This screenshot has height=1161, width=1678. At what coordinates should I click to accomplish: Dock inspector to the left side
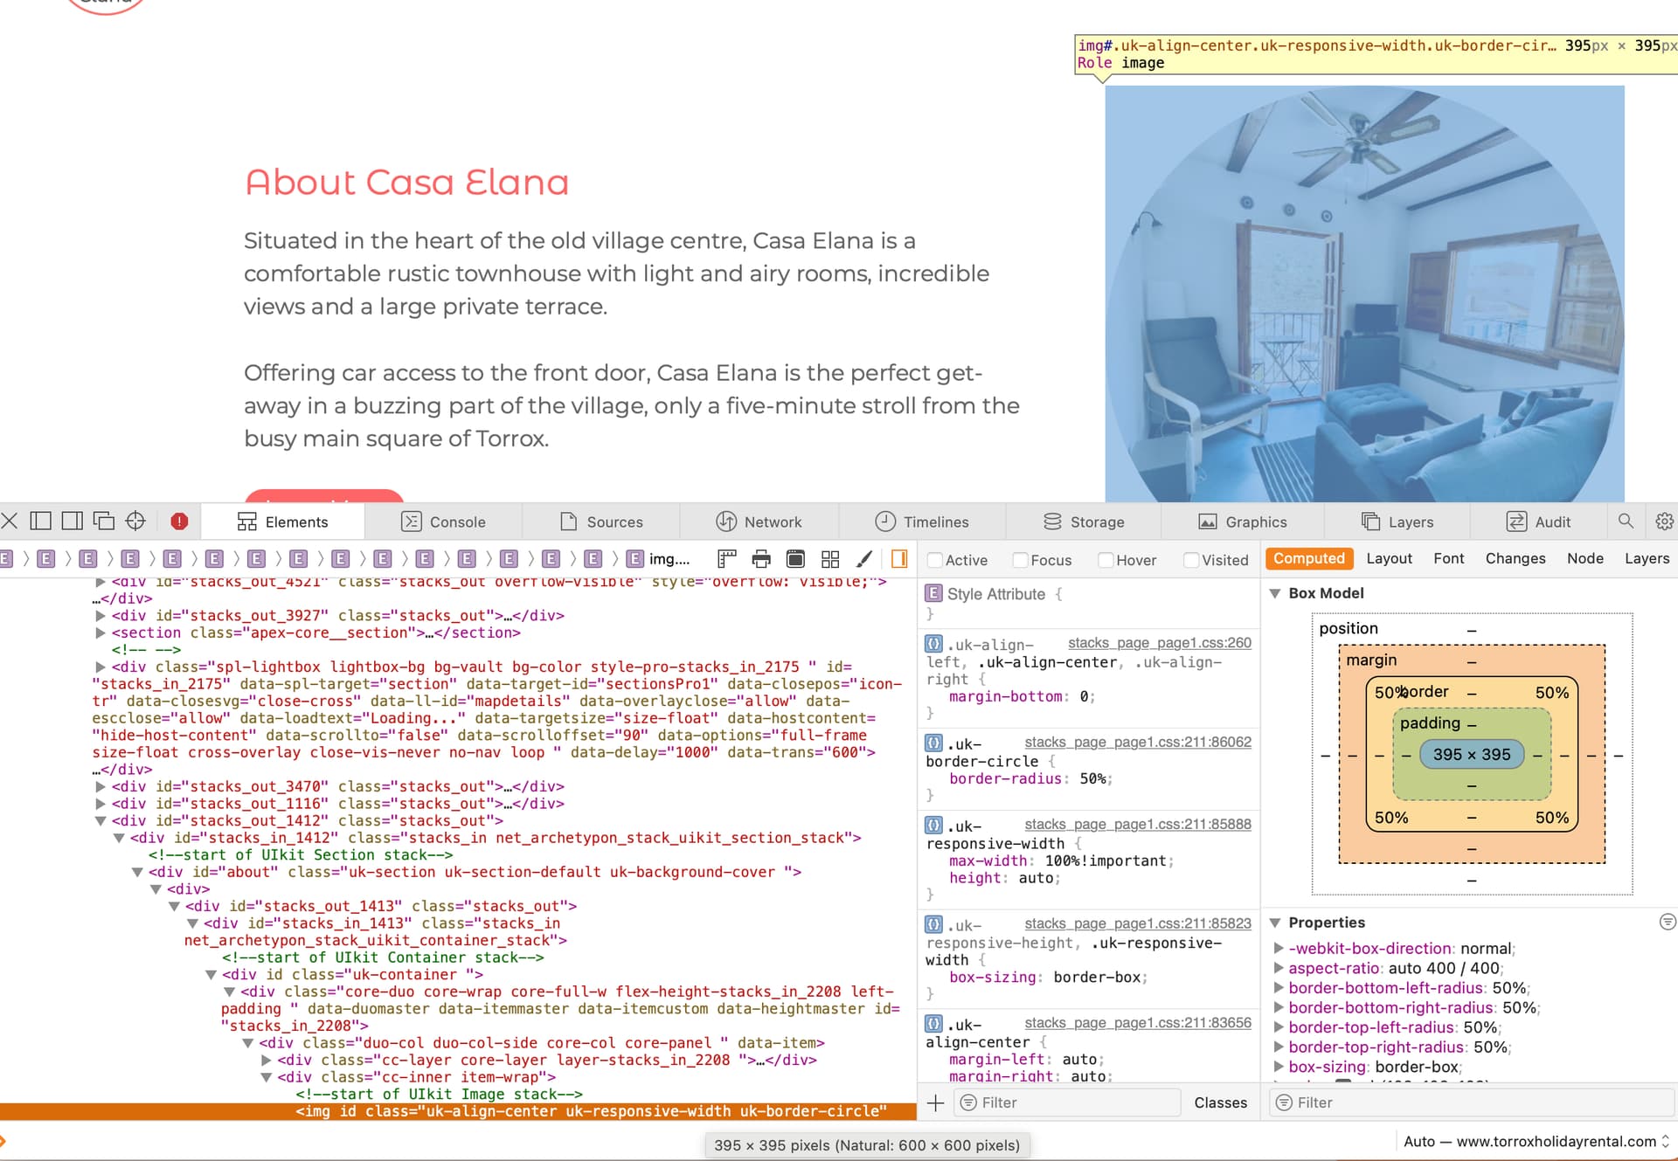pyautogui.click(x=40, y=522)
